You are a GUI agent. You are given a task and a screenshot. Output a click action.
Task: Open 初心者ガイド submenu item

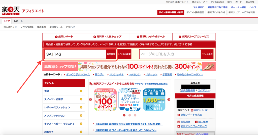tap(10, 27)
